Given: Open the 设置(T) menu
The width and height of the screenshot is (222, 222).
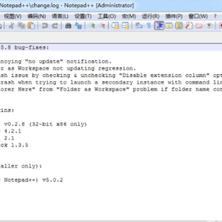Looking at the screenshot, I should click(x=83, y=16).
